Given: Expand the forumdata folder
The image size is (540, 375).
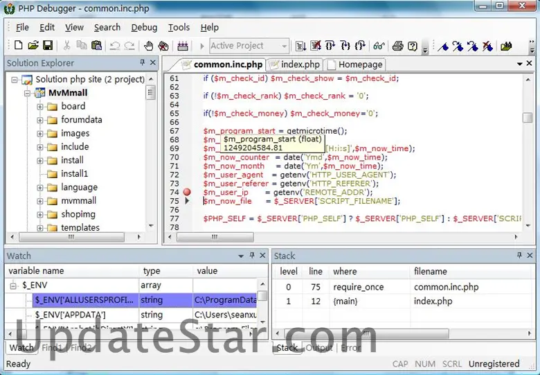Looking at the screenshot, I should (40, 120).
